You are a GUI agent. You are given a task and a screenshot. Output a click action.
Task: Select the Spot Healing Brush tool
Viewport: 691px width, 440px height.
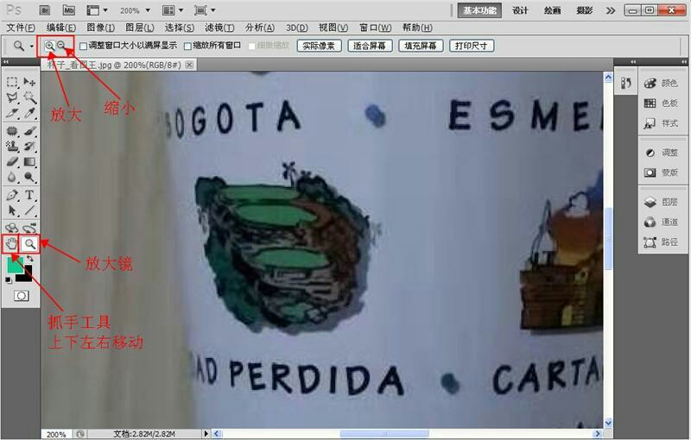coord(12,131)
